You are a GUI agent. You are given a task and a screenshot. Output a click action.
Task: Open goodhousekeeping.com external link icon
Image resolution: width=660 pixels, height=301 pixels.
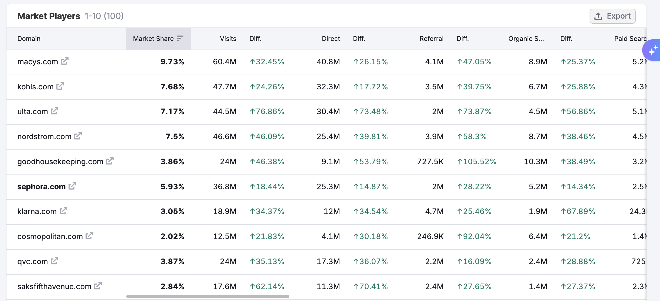click(x=110, y=161)
